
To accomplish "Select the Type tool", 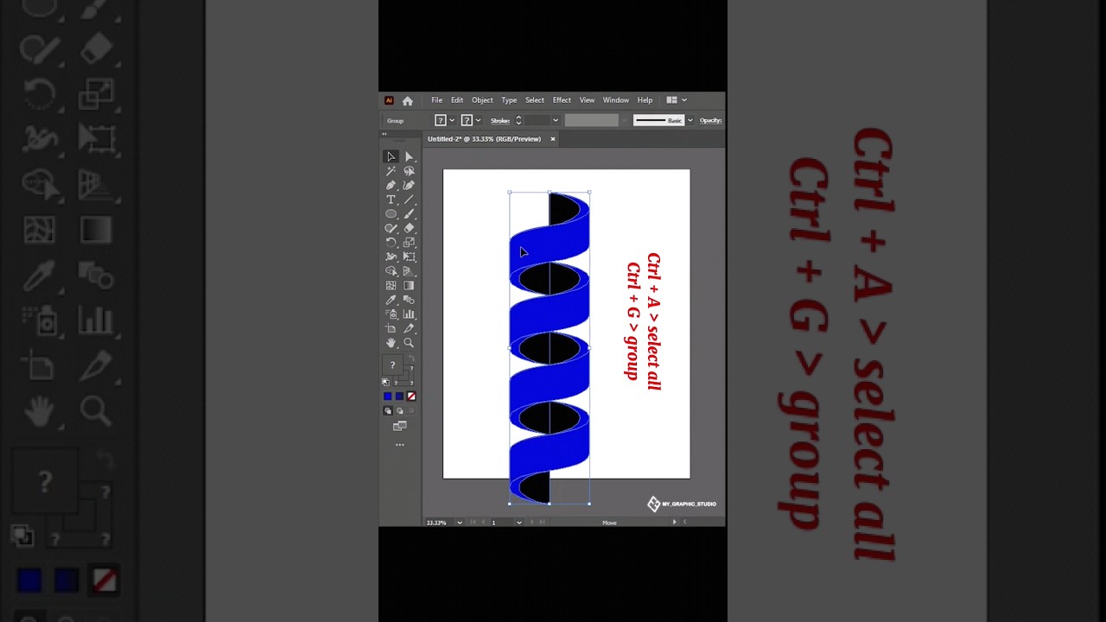I will 391,200.
